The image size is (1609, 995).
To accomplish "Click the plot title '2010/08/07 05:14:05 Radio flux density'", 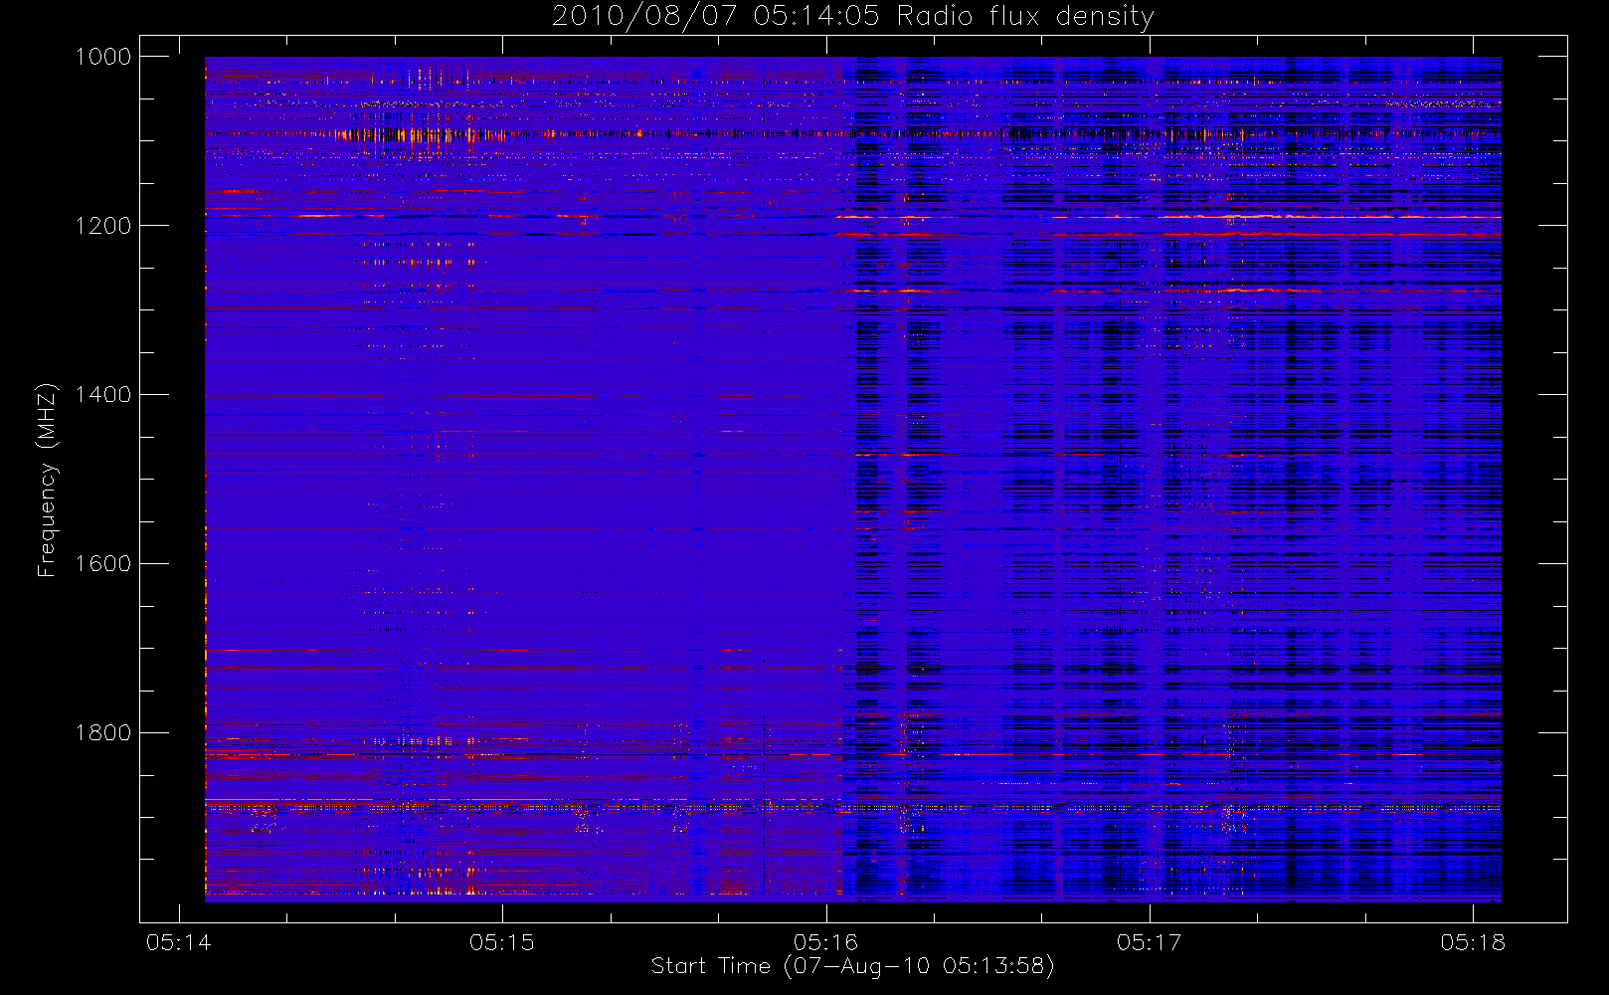I will pos(852,17).
